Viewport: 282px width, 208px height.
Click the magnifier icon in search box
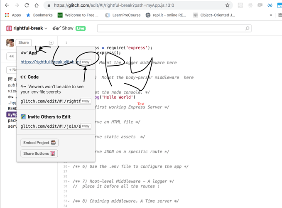tap(248, 28)
